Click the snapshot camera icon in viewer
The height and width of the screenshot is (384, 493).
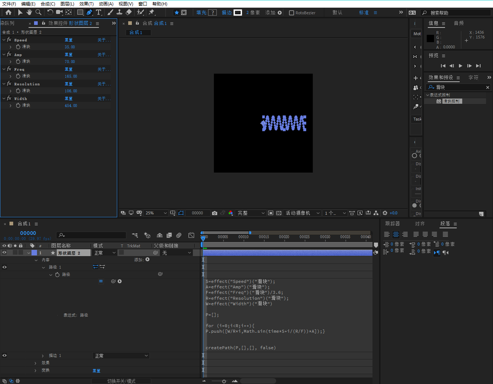(215, 213)
